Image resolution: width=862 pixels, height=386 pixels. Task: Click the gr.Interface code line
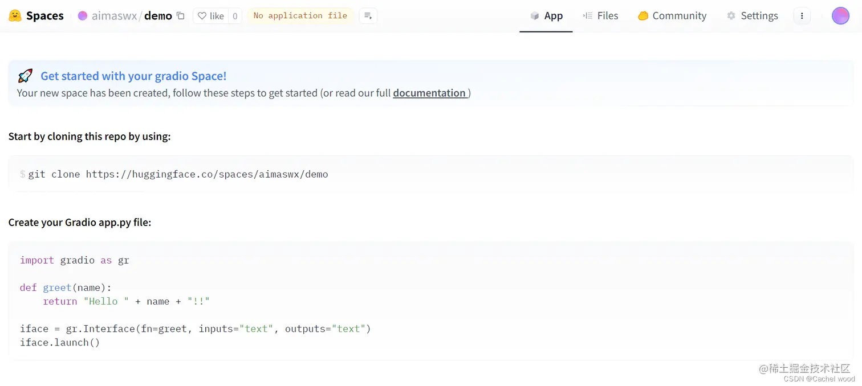pyautogui.click(x=196, y=328)
